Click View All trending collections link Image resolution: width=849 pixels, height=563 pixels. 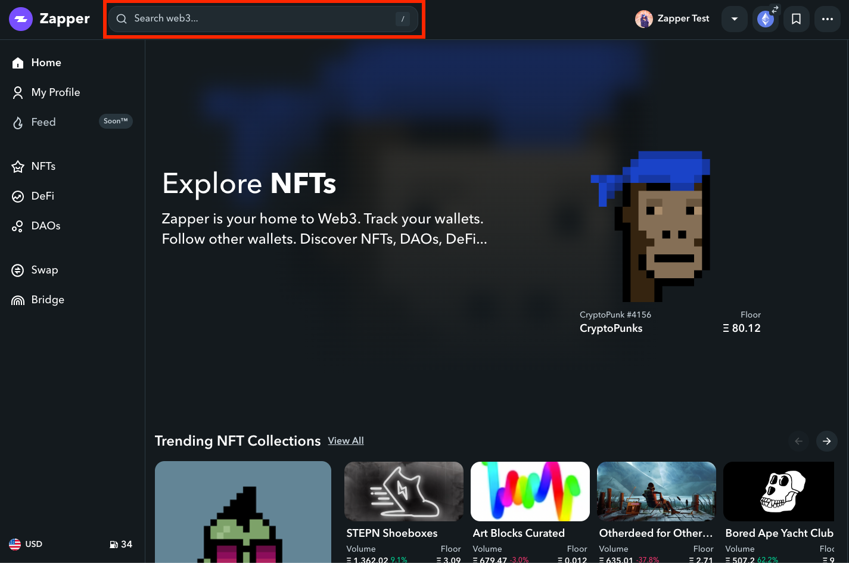point(346,441)
